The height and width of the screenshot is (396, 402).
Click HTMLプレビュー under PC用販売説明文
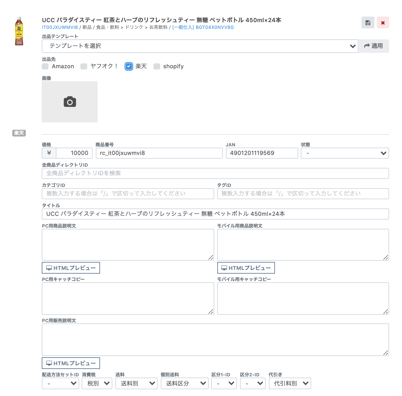coord(71,363)
